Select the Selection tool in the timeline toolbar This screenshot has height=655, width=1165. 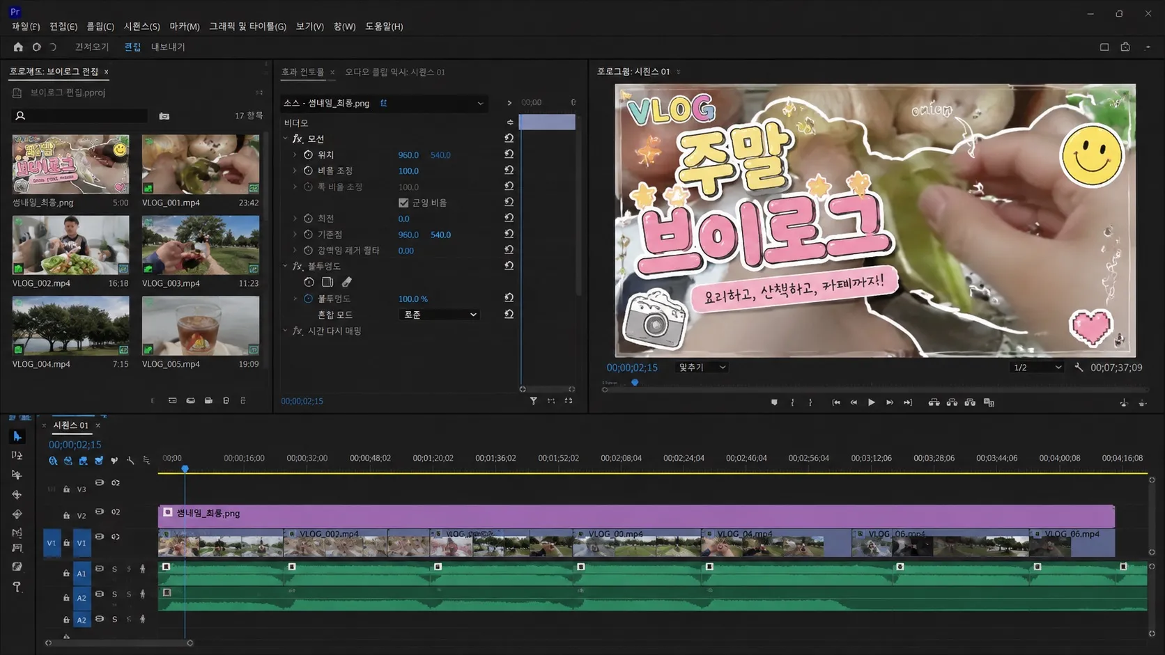[x=17, y=436]
